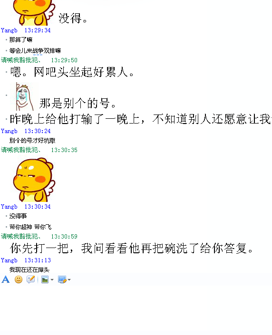Click the green sender name at 13:30:59

[21, 236]
